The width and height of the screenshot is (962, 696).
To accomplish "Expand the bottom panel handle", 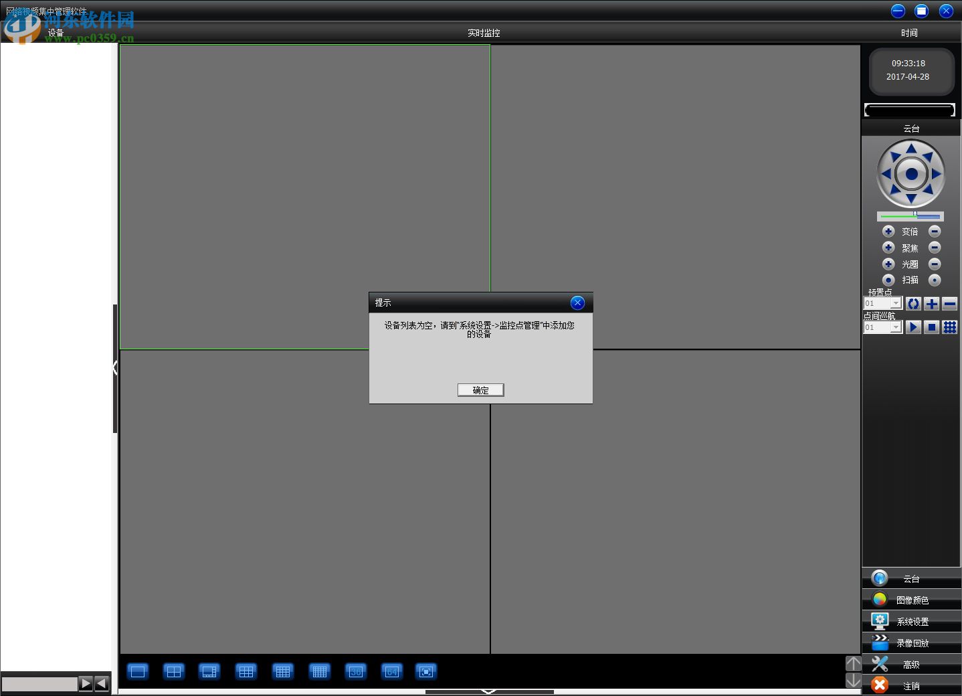I will tap(489, 692).
